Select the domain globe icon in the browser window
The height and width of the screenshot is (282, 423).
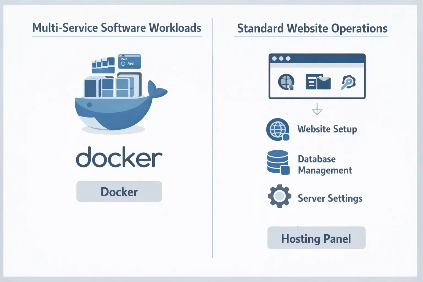(x=286, y=82)
